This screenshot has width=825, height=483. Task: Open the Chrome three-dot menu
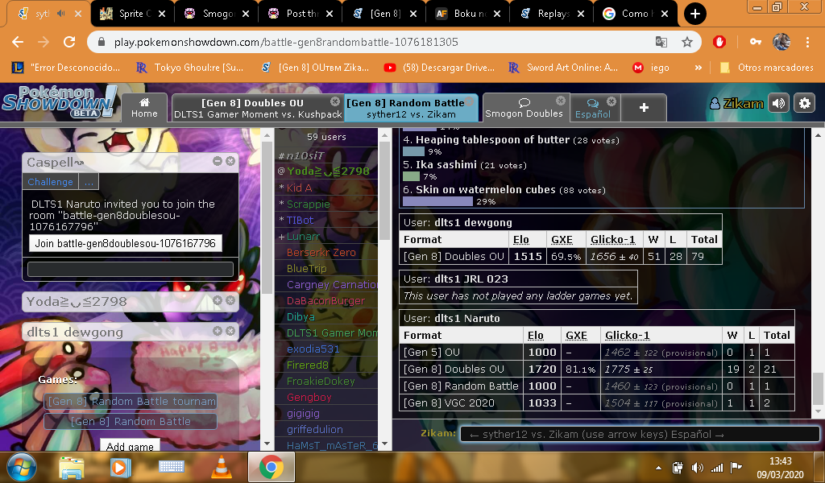pyautogui.click(x=807, y=42)
